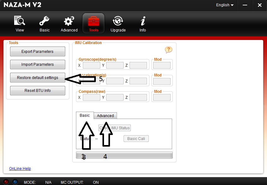Click the Acceleration Mod field

pyautogui.click(x=162, y=81)
